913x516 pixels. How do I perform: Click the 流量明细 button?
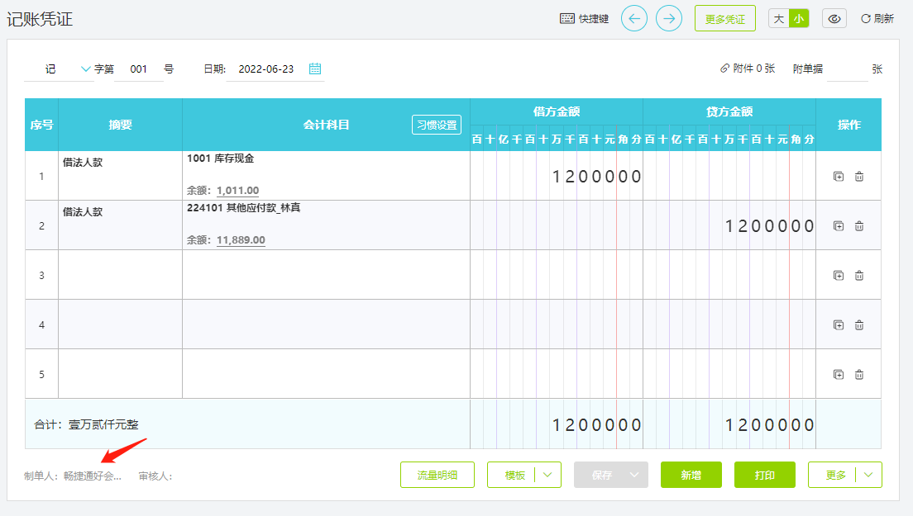437,475
